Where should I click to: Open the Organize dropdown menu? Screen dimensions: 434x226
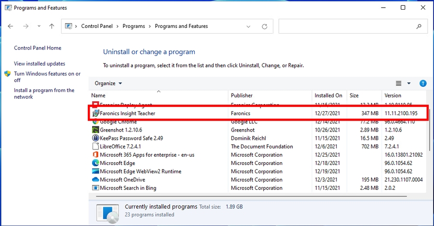point(108,83)
